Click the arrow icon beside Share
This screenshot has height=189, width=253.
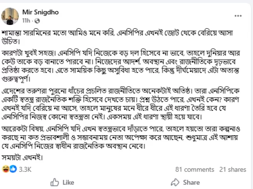[175, 182]
